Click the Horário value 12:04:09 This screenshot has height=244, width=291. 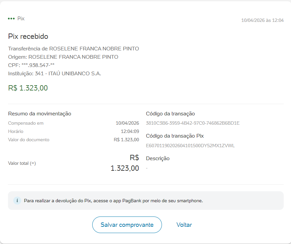(x=130, y=132)
